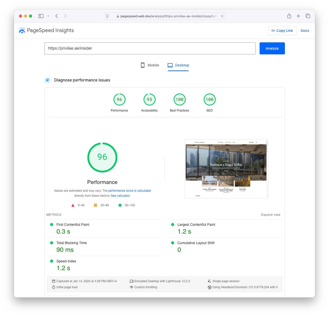The width and height of the screenshot is (329, 316).
Task: Click the Copy Link button
Action: (x=282, y=31)
